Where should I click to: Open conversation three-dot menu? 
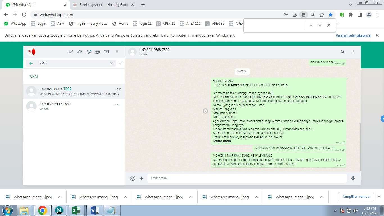pyautogui.click(x=353, y=52)
